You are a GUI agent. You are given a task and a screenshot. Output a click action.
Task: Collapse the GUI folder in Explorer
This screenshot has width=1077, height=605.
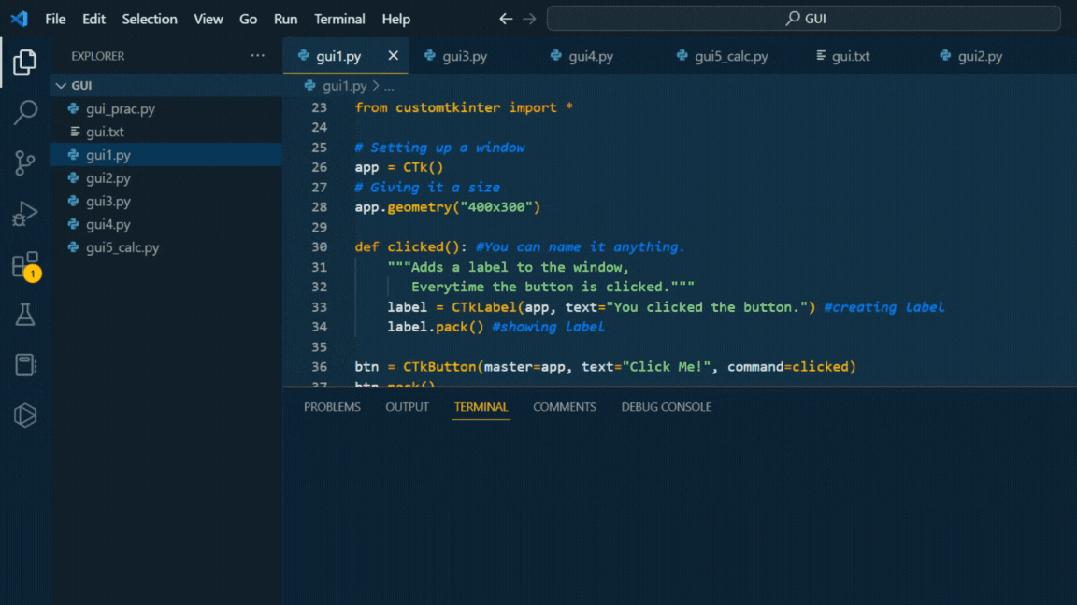(61, 85)
